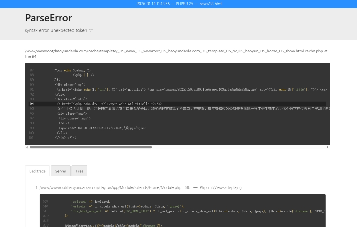The image size is (357, 227).
Task: Click the left scroll arrow under code block
Action: (x=27, y=147)
